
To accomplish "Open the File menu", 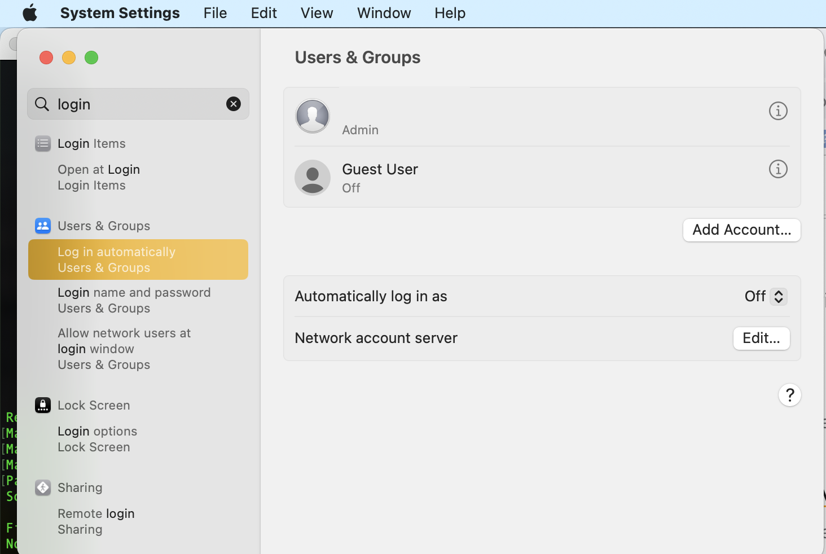I will click(x=215, y=13).
